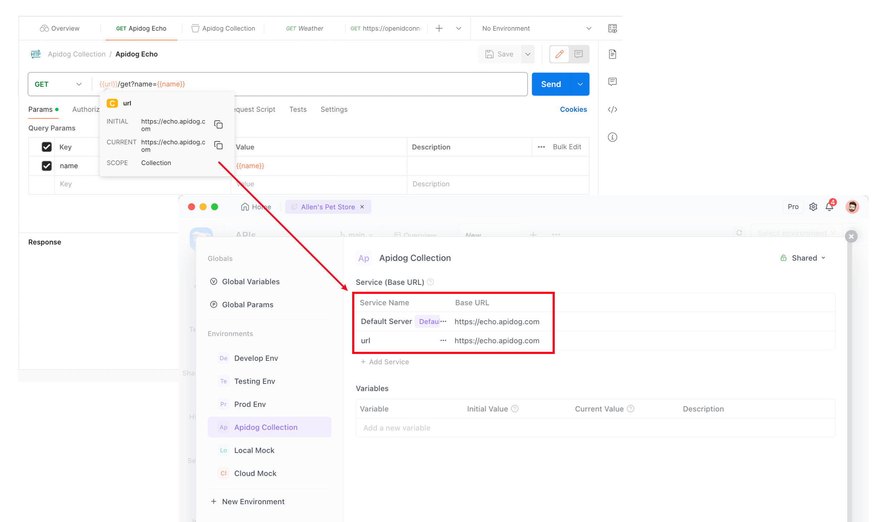Viewport: 879px width, 522px height.
Task: Select Local Mock environment
Action: 269,450
